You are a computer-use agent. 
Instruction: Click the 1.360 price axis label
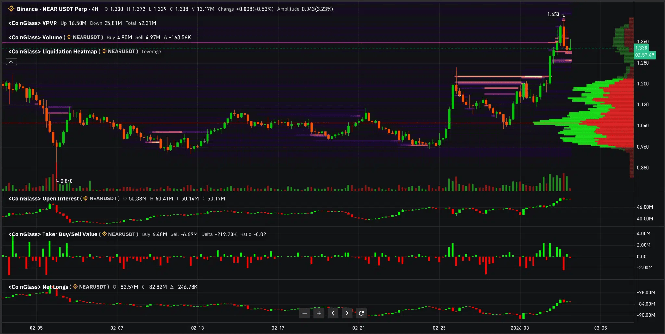click(x=643, y=42)
